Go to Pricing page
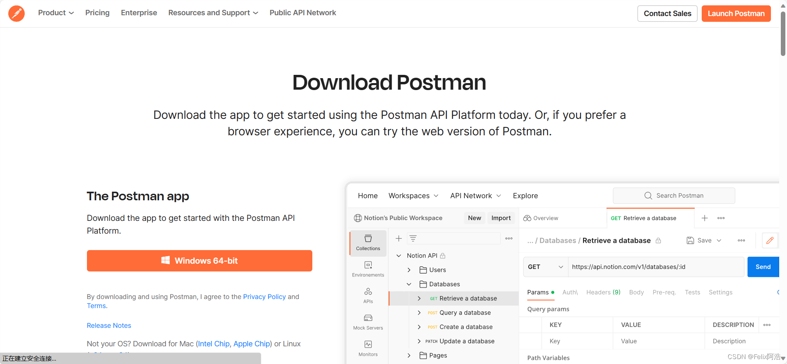Screen dimensions: 787x364 [x=97, y=13]
